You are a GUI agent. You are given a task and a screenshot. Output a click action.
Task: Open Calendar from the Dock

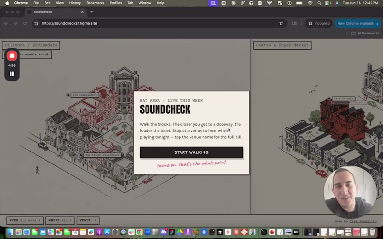tap(75, 232)
